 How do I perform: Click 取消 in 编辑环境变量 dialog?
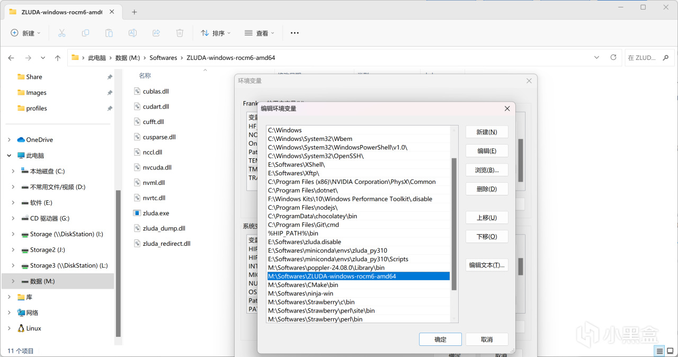point(487,340)
